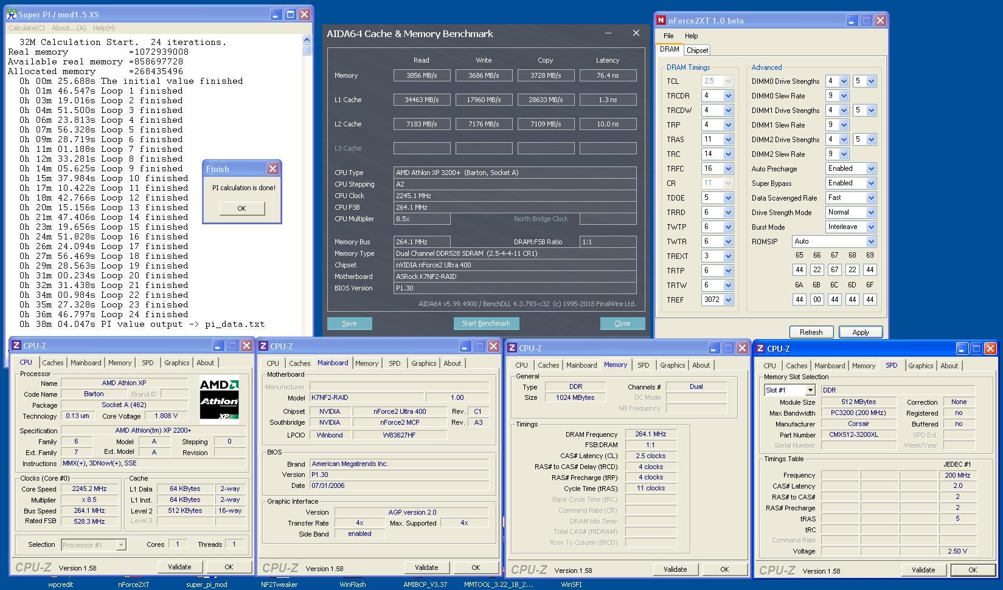The height and width of the screenshot is (590, 1003).
Task: Open Drive Strength Mode dropdown
Action: click(871, 212)
